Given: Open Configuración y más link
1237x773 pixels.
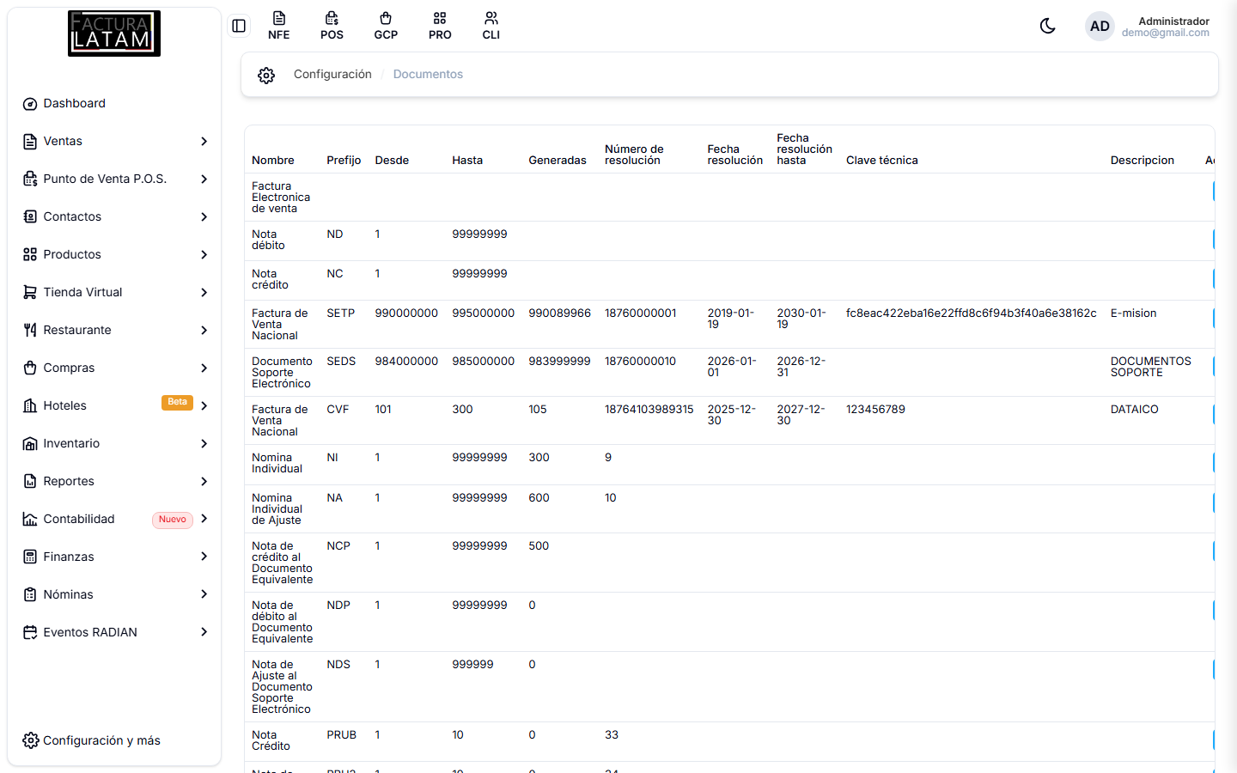Looking at the screenshot, I should 92,740.
